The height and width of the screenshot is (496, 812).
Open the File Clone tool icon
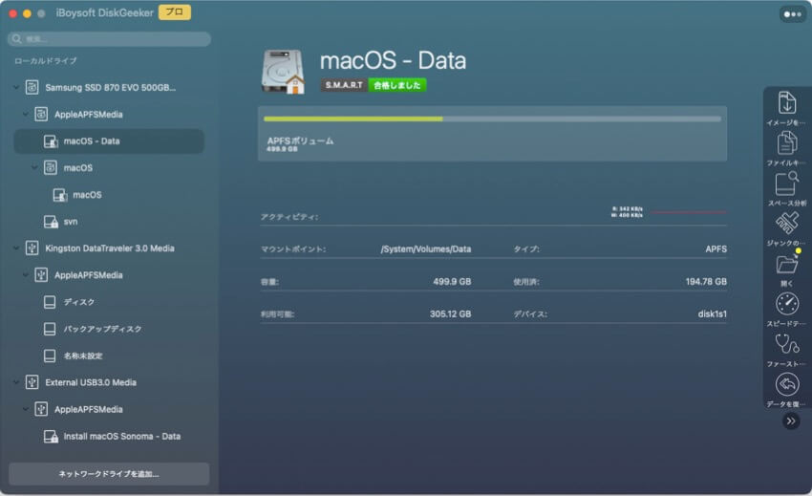786,143
